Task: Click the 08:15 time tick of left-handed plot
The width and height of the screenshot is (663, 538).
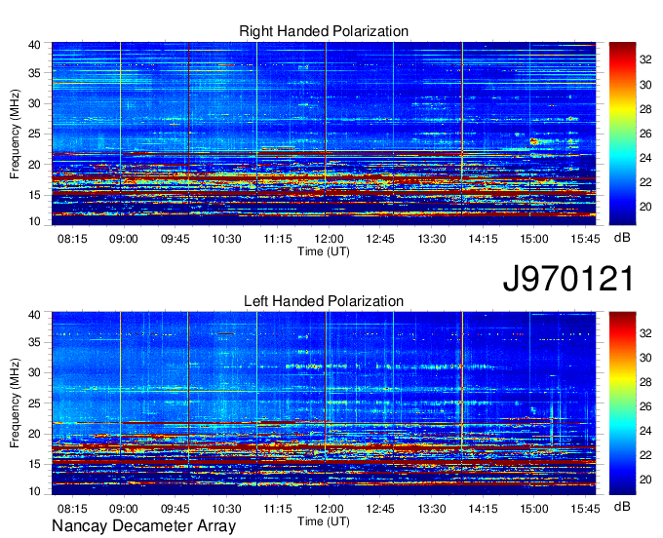Action: coord(72,509)
